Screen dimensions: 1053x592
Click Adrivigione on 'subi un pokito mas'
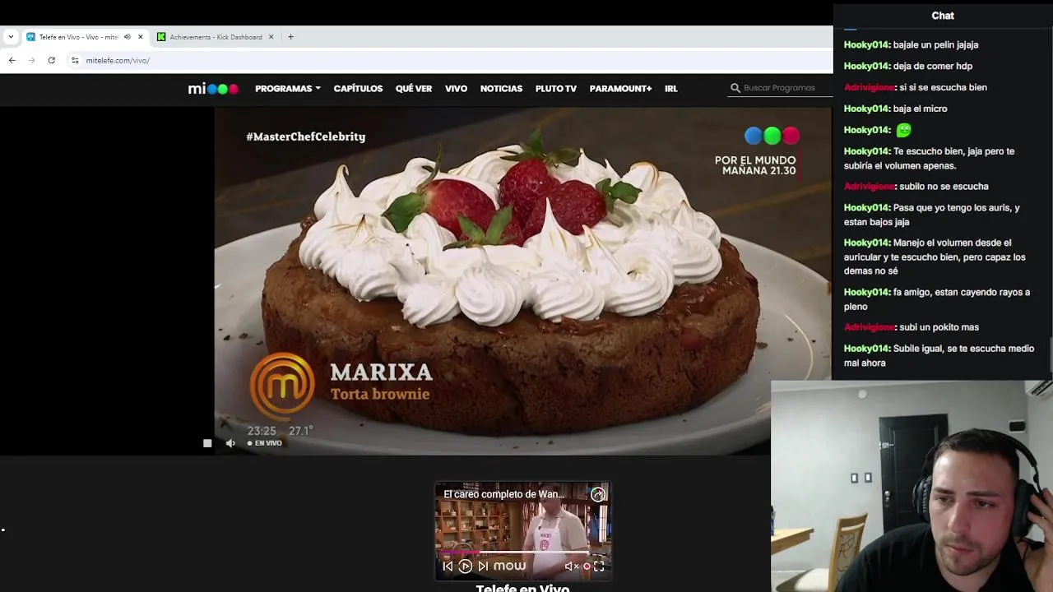point(870,327)
